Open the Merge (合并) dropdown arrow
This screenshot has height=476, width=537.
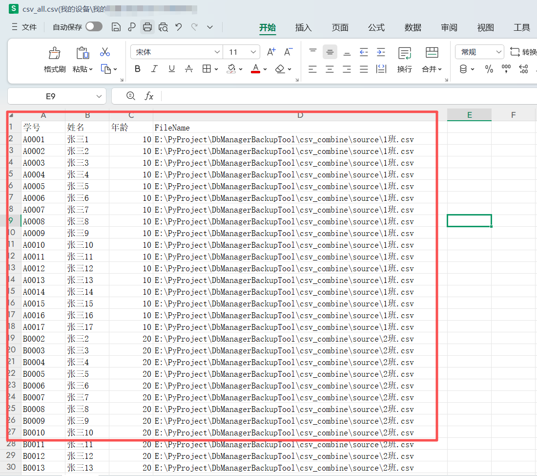[x=440, y=69]
